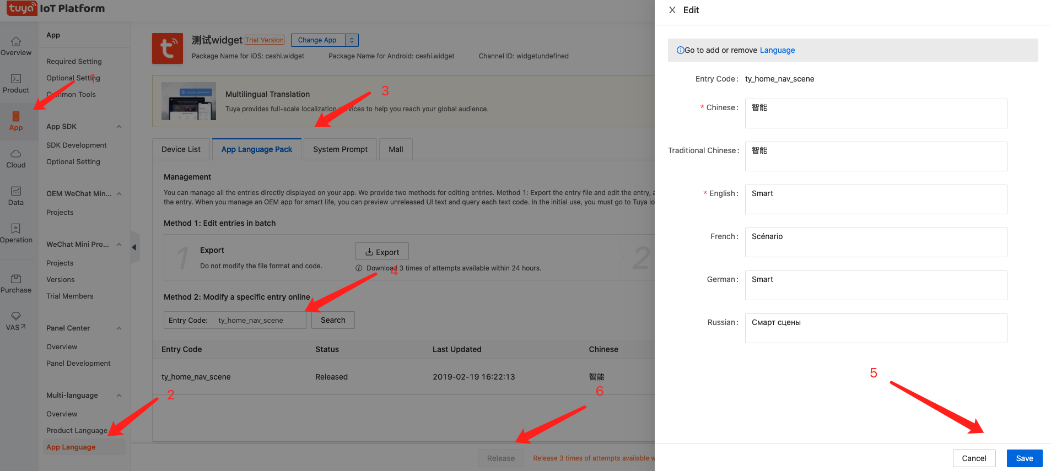Open Optional Setting under App SDK
Screen dimensions: 1051x471
coord(73,162)
